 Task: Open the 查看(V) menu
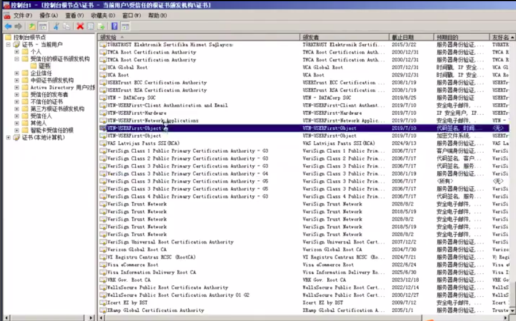74,16
